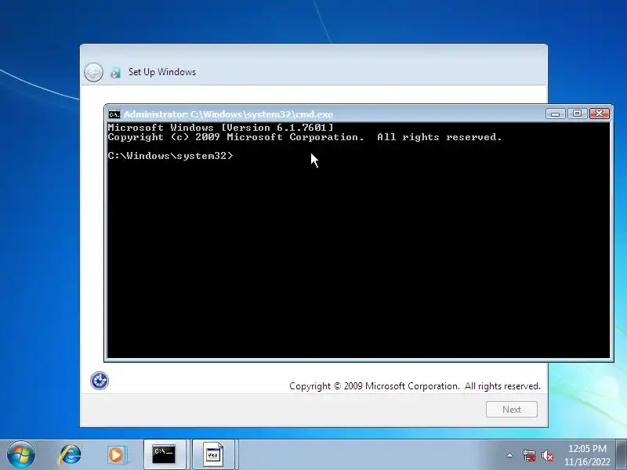Open Windows Media Player from taskbar
The height and width of the screenshot is (470, 627).
(117, 455)
